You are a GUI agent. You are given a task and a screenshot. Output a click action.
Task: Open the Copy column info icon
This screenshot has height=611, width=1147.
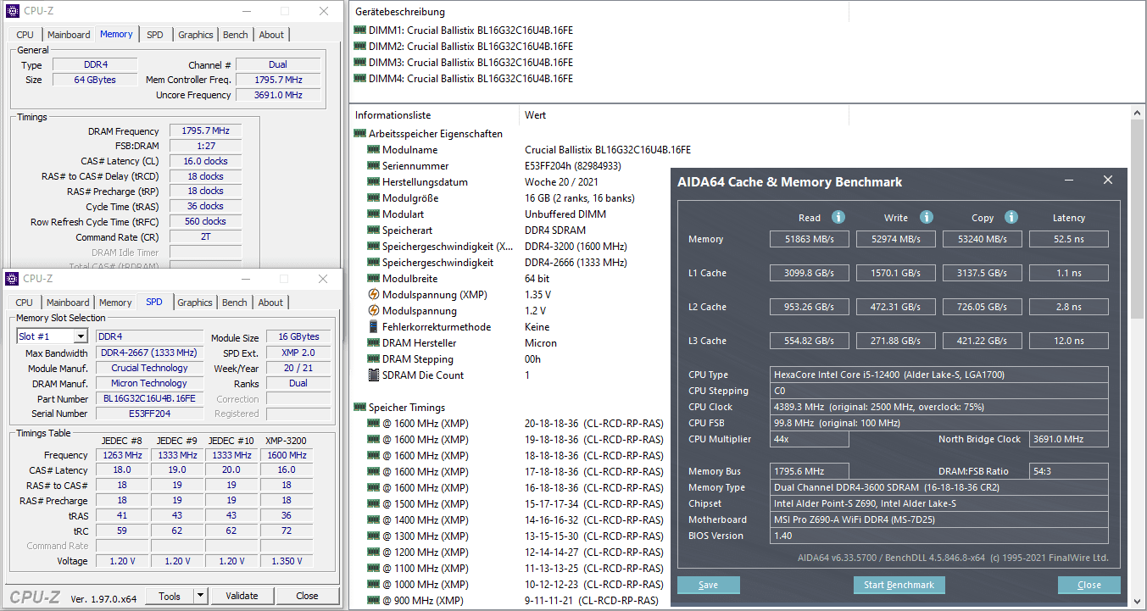1011,217
